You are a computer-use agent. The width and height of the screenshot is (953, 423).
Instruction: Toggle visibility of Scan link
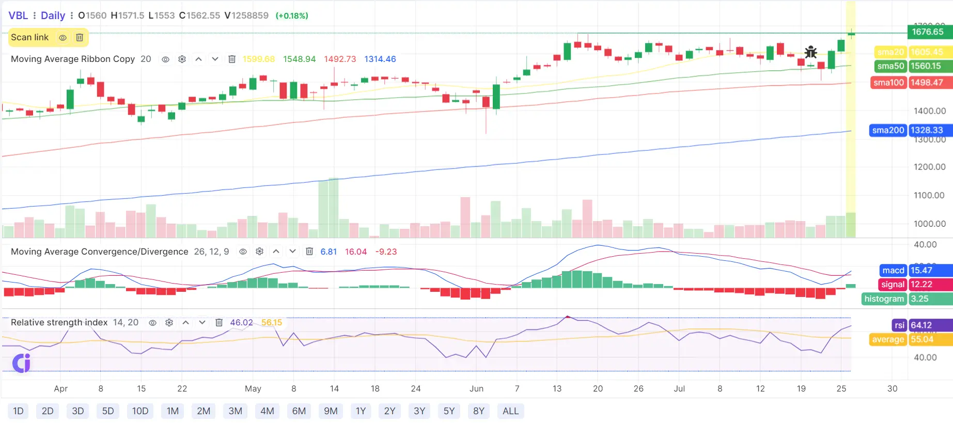(63, 38)
